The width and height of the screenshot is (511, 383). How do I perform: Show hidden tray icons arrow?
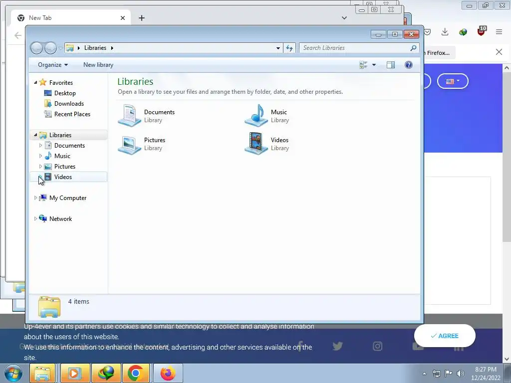pos(424,374)
